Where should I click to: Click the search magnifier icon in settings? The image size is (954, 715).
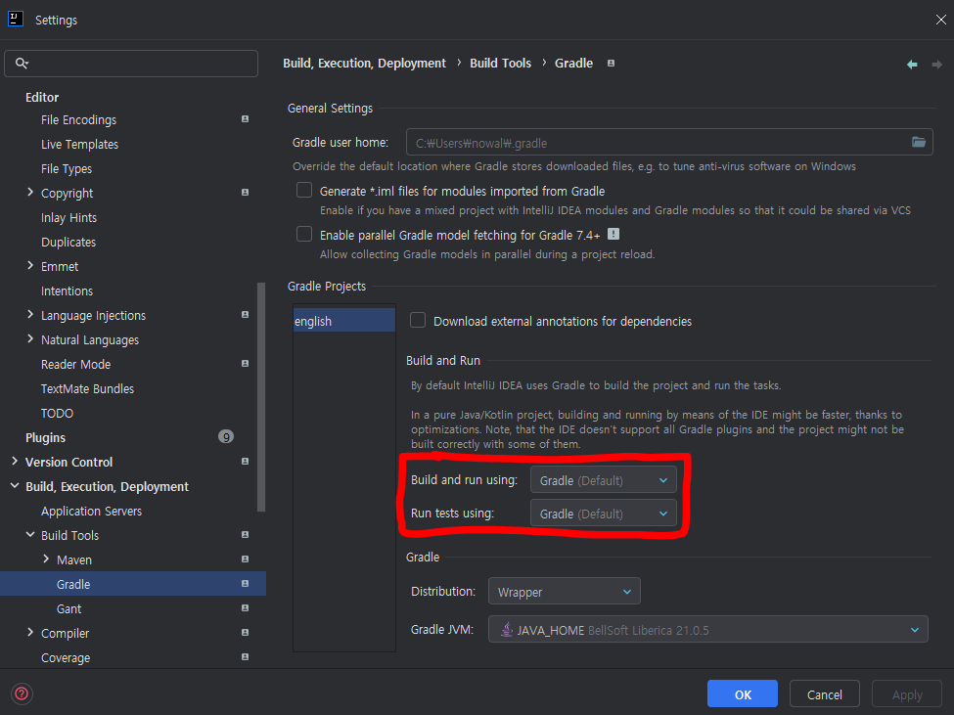pos(22,64)
